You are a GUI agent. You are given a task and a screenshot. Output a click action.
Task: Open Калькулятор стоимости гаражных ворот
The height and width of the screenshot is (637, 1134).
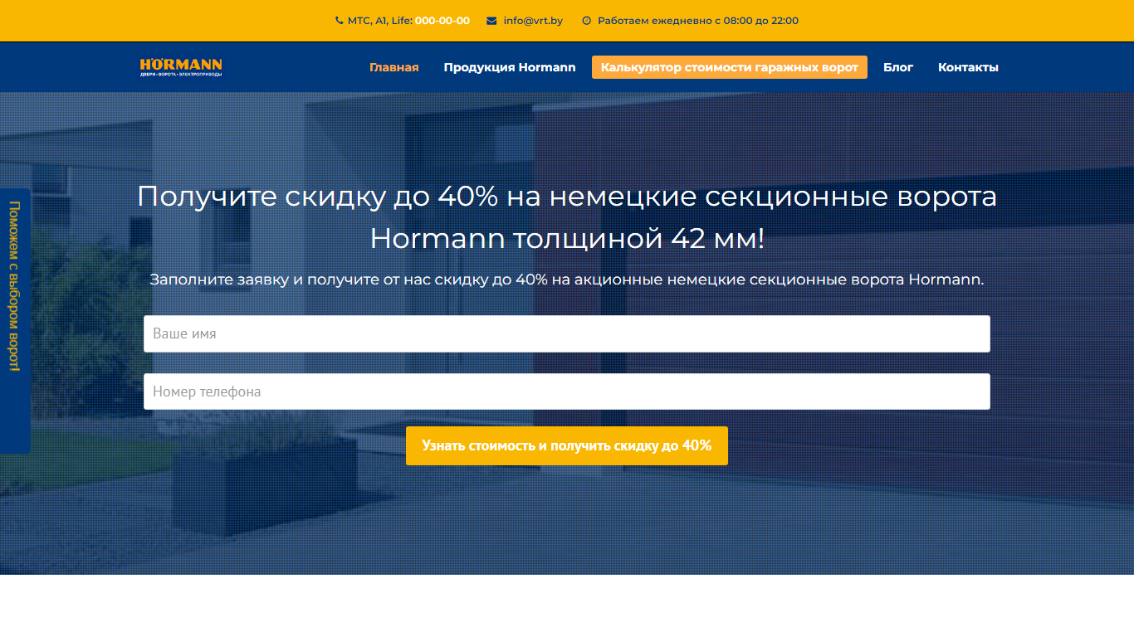tap(730, 67)
